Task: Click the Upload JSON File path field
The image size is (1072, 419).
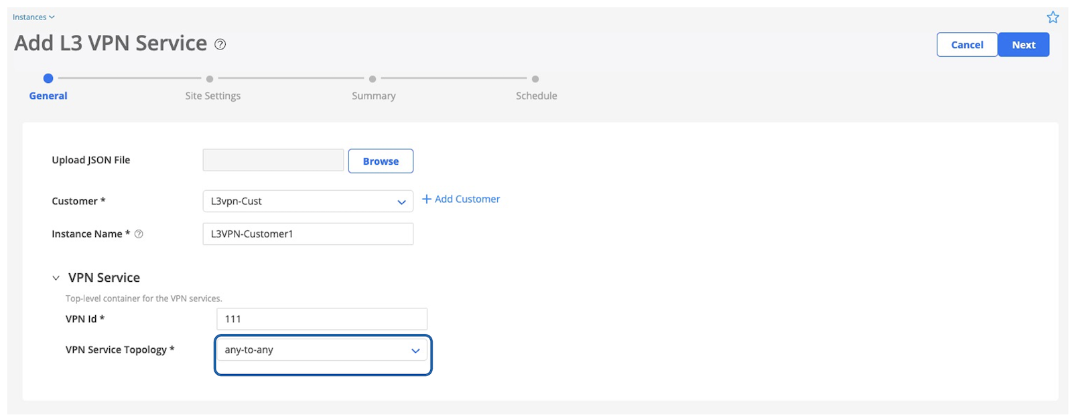Action: 273,161
